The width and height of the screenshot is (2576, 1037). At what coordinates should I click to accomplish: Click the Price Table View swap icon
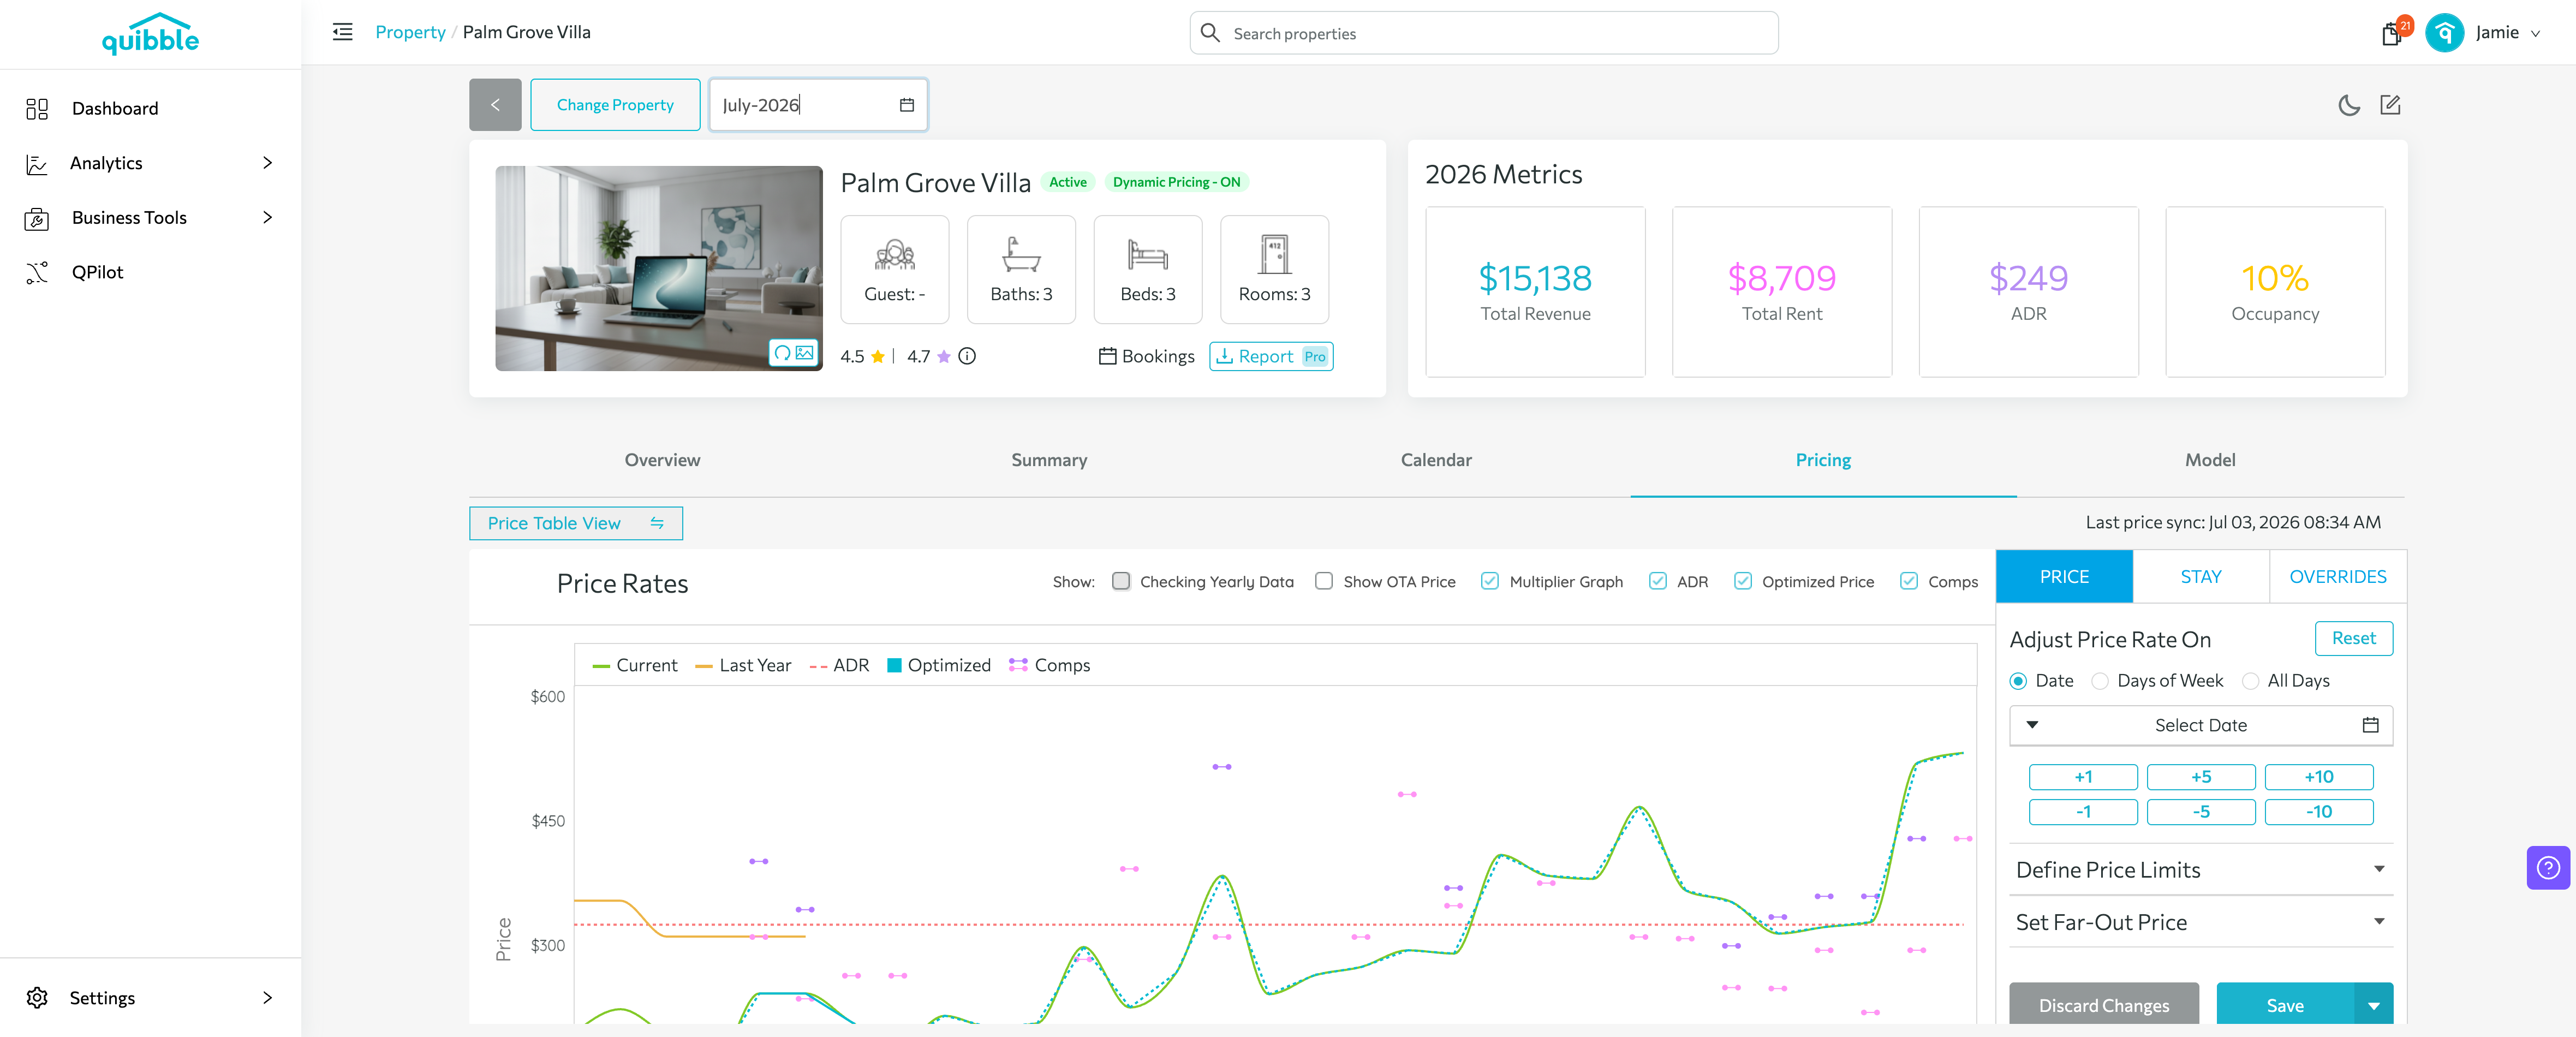(657, 523)
